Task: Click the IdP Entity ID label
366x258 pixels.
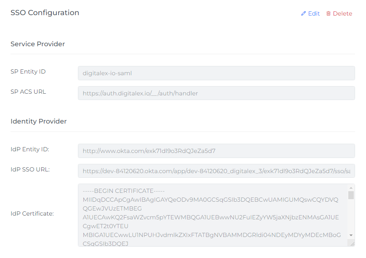Action: point(30,149)
